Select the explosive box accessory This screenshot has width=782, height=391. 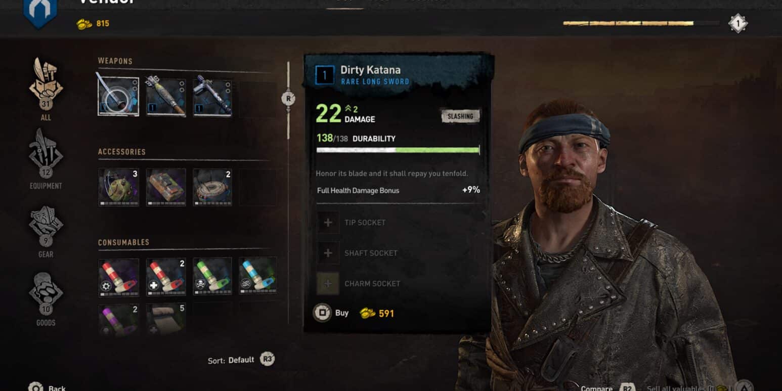click(166, 187)
